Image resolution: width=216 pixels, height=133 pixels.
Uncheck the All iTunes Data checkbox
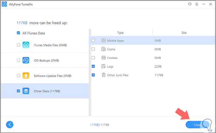point(18,33)
